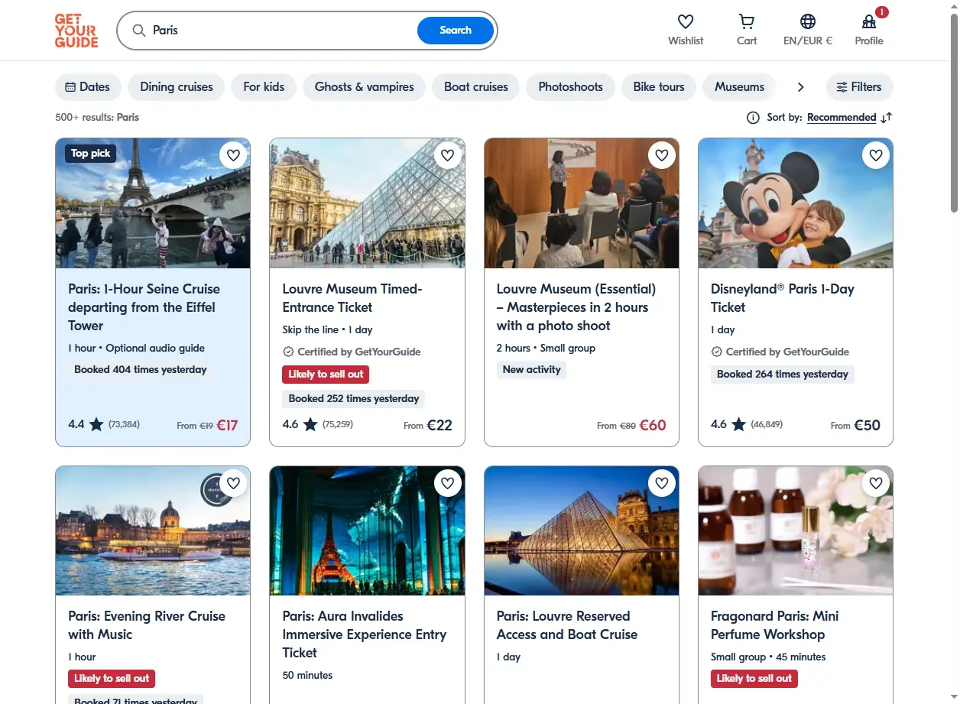Select the Museums category chip
This screenshot has width=960, height=704.
(739, 87)
